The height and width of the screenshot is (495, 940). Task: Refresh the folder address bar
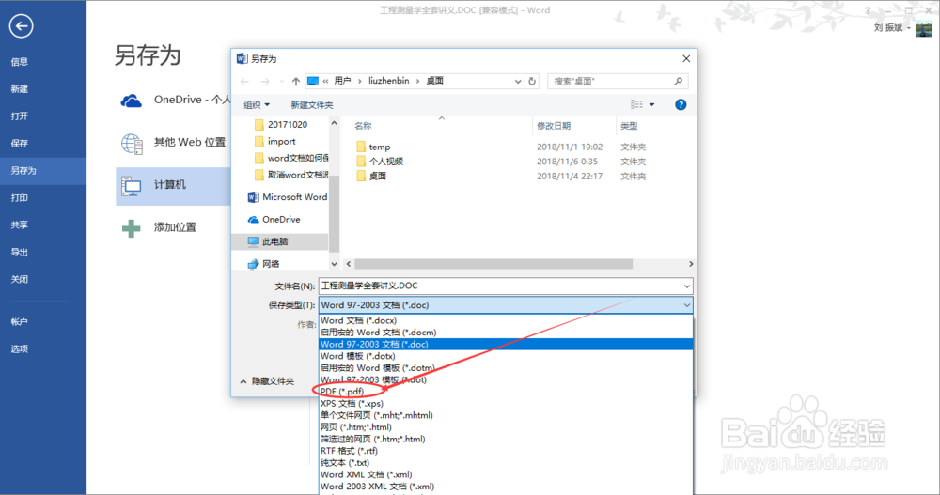pos(532,81)
